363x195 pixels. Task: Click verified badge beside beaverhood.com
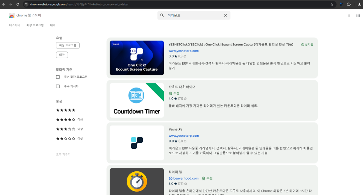coord(170,178)
